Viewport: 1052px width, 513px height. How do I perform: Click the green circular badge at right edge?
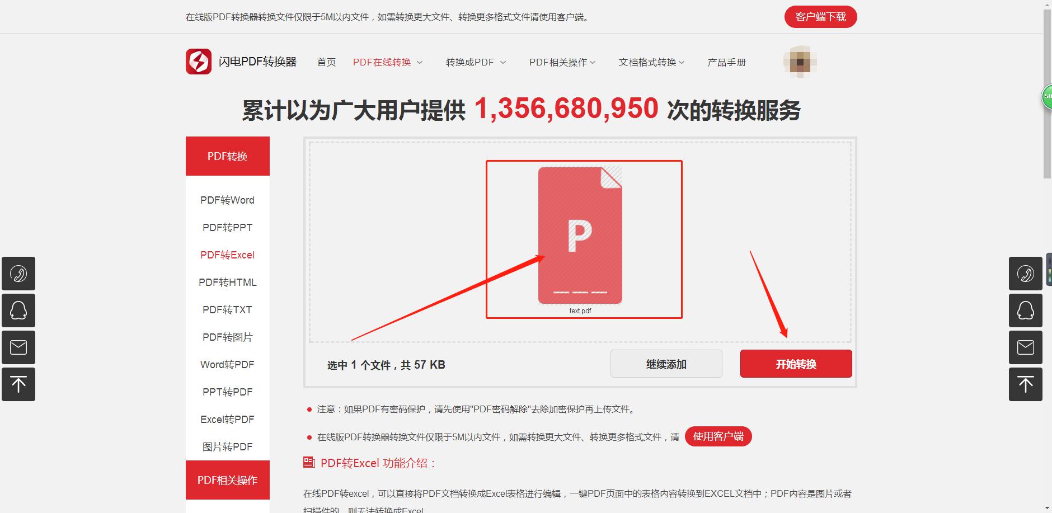coord(1046,96)
